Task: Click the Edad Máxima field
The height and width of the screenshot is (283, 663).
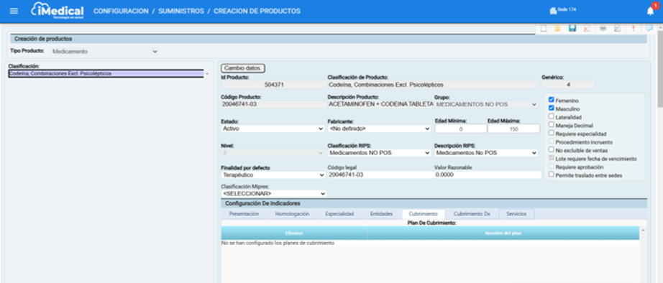Action: [x=513, y=129]
